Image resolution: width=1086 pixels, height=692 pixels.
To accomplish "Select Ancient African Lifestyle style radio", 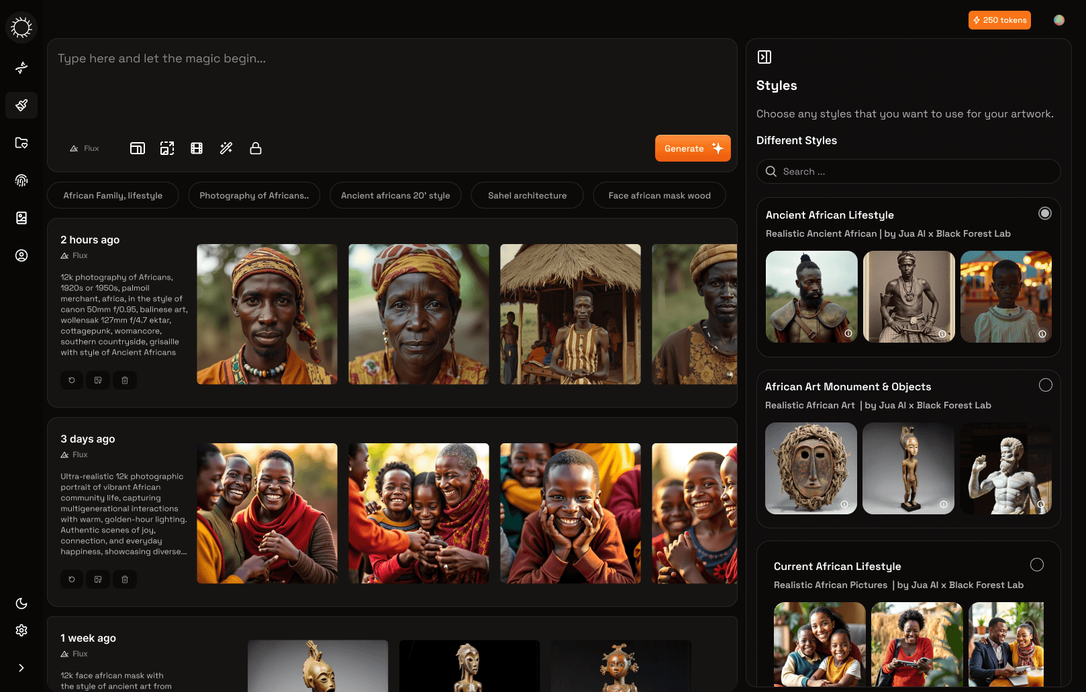I will coord(1045,213).
